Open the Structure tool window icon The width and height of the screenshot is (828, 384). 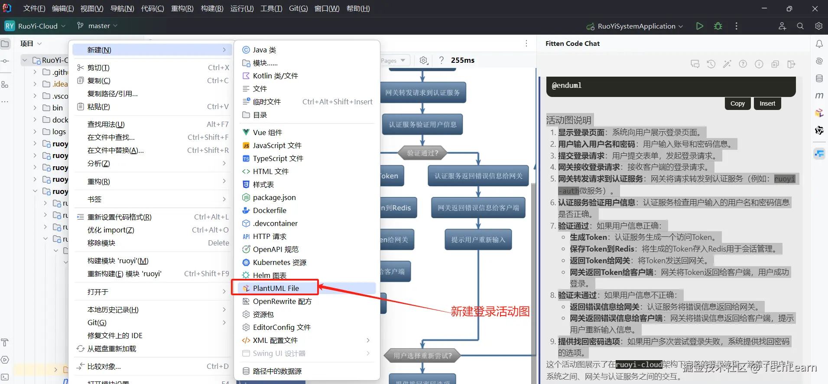point(5,84)
